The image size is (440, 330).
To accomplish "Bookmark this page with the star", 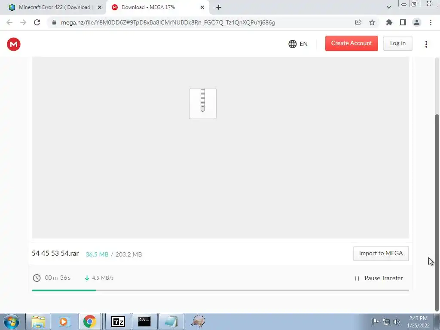I will click(372, 22).
